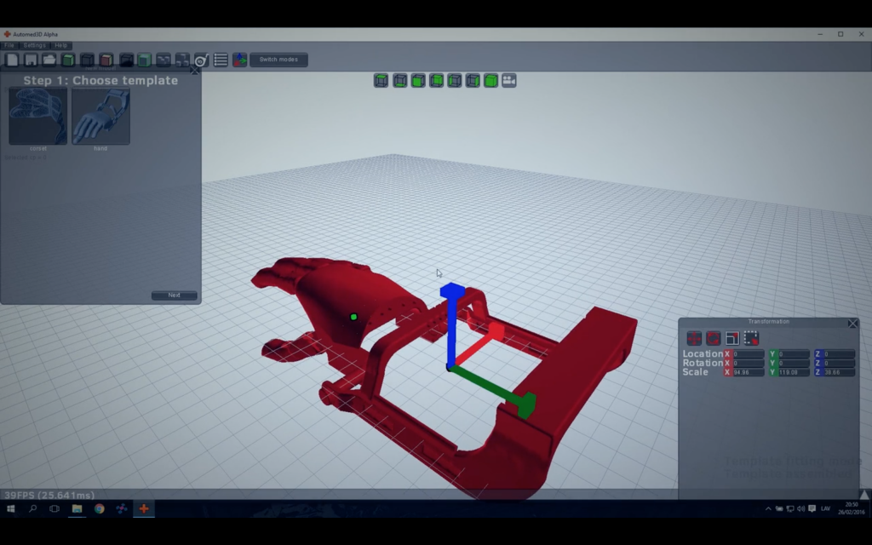Click the Next button in template panel
Image resolution: width=872 pixels, height=545 pixels.
pos(174,295)
